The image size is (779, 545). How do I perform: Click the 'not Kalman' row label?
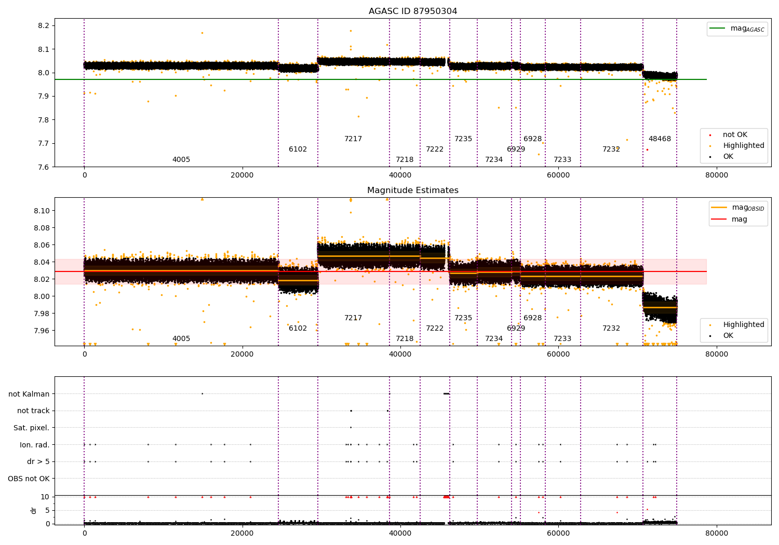click(x=29, y=394)
